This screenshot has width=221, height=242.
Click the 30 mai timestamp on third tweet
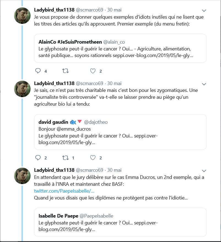click(114, 170)
